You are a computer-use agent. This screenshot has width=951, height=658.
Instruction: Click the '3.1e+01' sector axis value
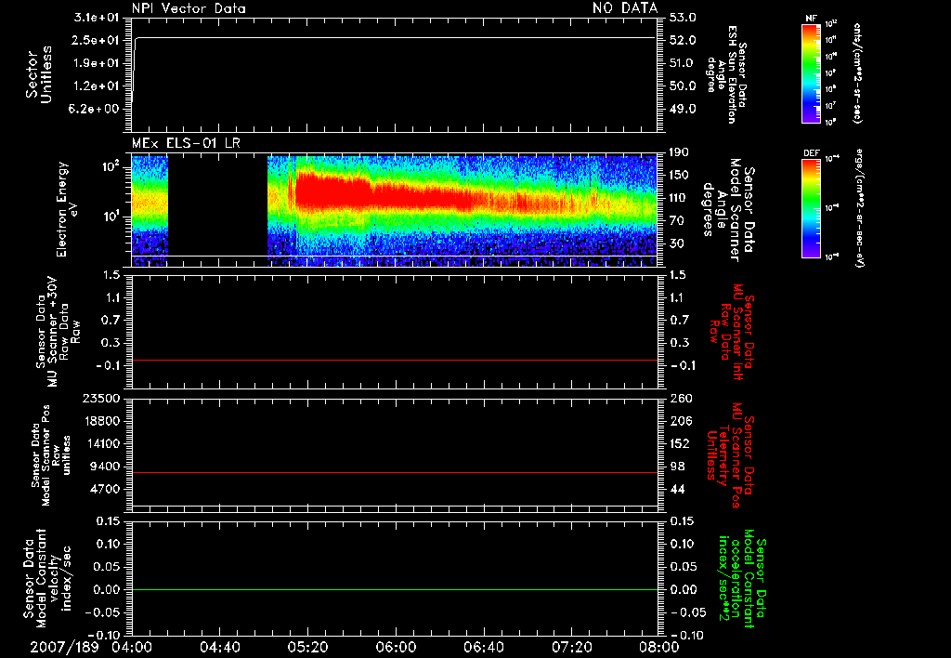[x=96, y=18]
